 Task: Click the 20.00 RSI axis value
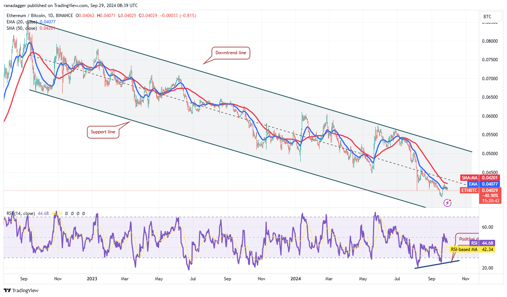487,268
